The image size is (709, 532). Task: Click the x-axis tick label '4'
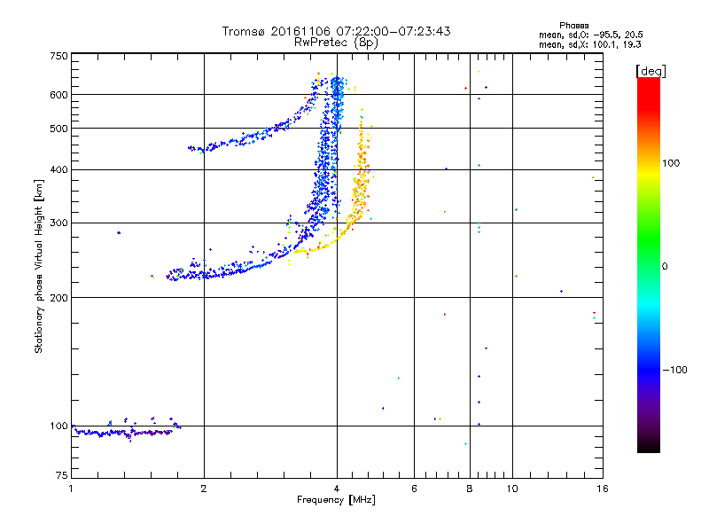point(337,489)
